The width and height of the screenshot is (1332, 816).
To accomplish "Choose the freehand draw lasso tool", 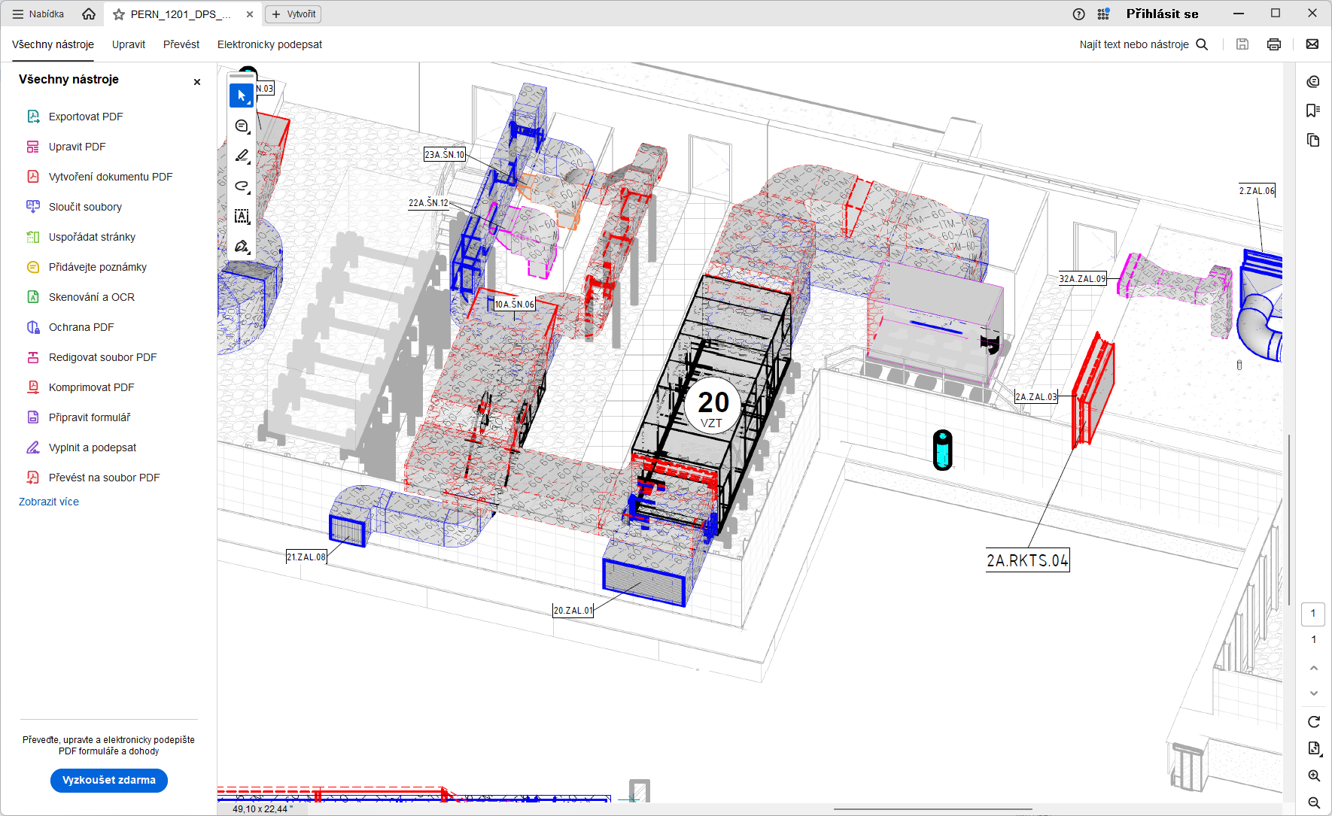I will click(242, 187).
